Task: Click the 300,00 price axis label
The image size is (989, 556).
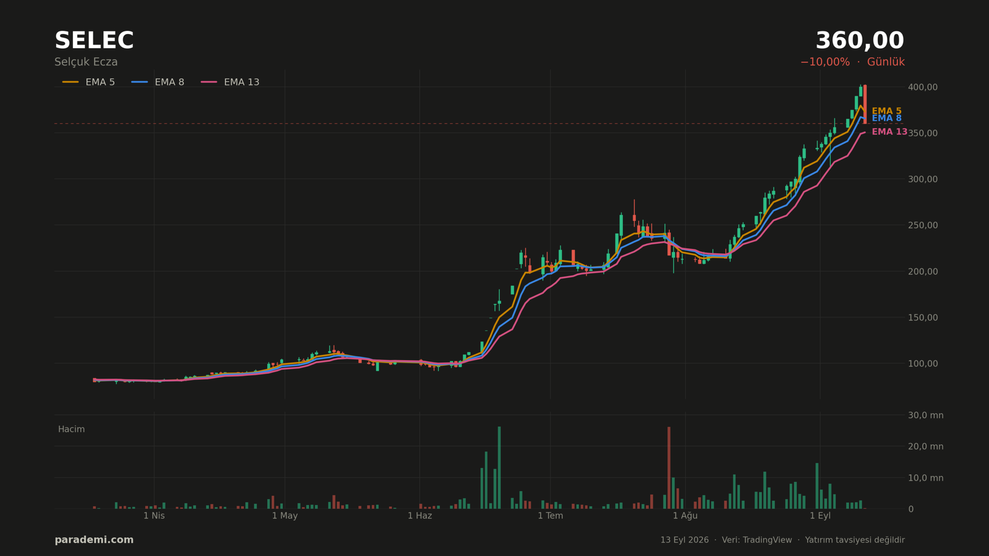Action: (x=922, y=179)
